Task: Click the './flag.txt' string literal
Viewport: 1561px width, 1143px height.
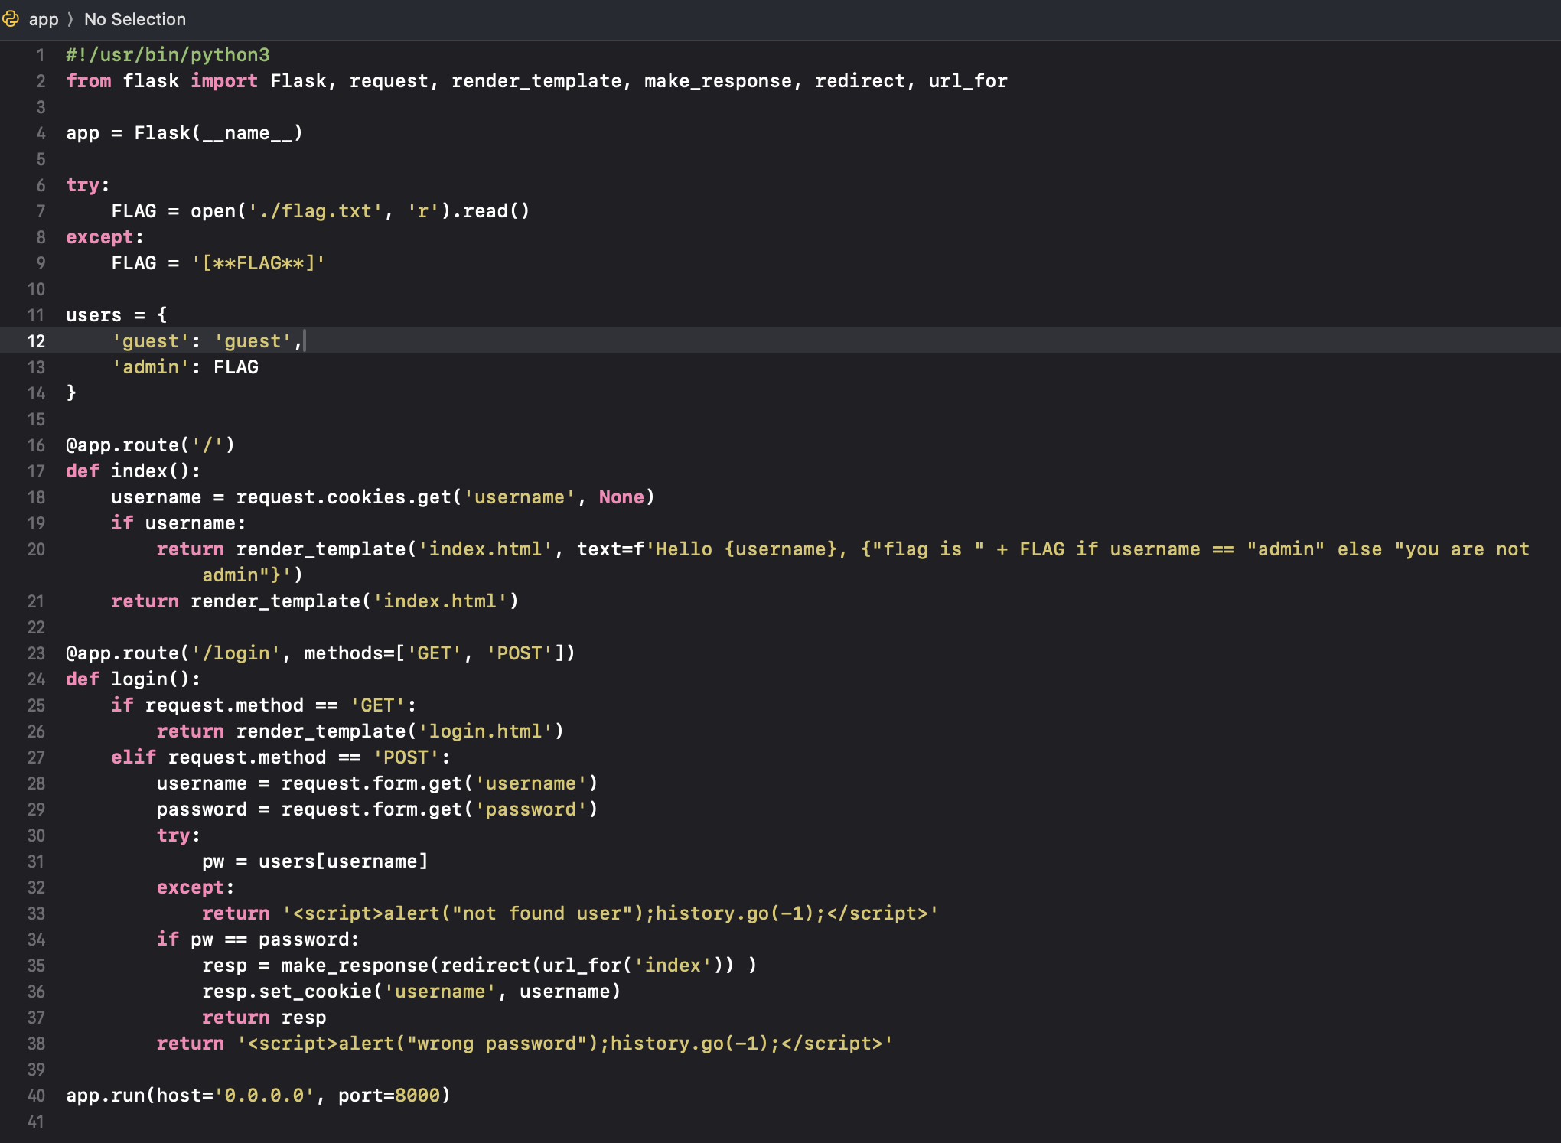Action: tap(315, 211)
